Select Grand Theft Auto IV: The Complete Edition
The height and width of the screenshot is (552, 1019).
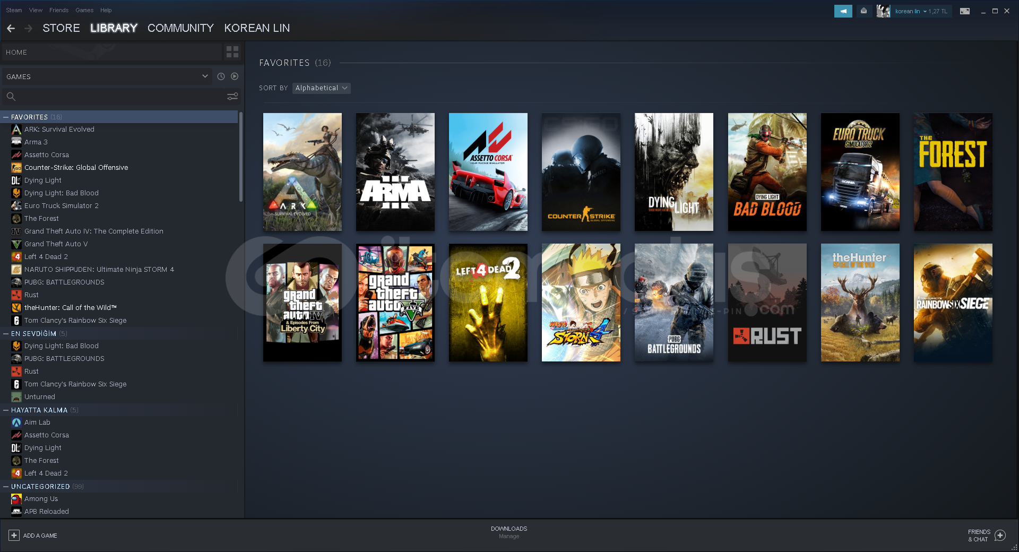pyautogui.click(x=93, y=231)
